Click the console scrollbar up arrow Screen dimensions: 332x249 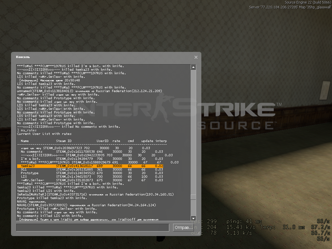193,67
